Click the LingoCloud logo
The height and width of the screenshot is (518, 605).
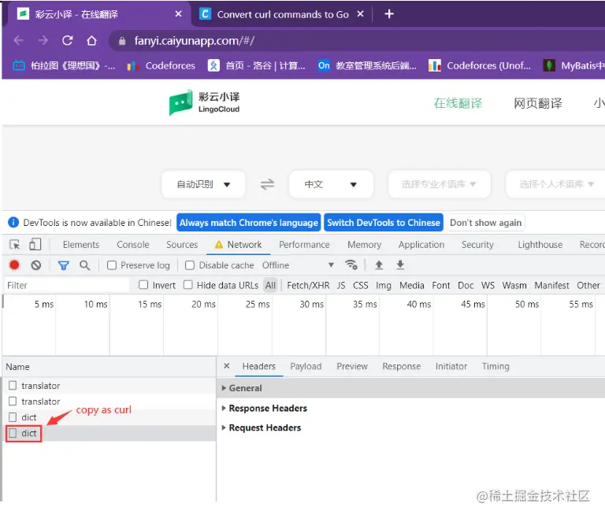click(x=204, y=102)
